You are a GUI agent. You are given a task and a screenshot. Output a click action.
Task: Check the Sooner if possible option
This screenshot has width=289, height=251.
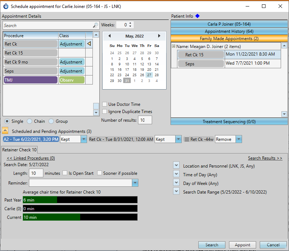tap(100, 173)
